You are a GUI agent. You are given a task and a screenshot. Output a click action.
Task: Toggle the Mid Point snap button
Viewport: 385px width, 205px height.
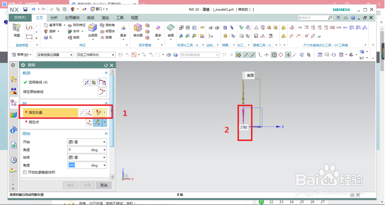[x=253, y=55]
